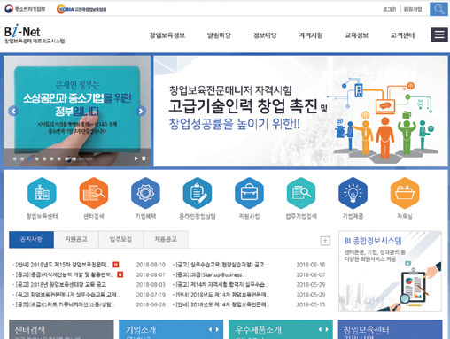
Task: Open the gray 센터검색 panel
Action: [x=61, y=329]
